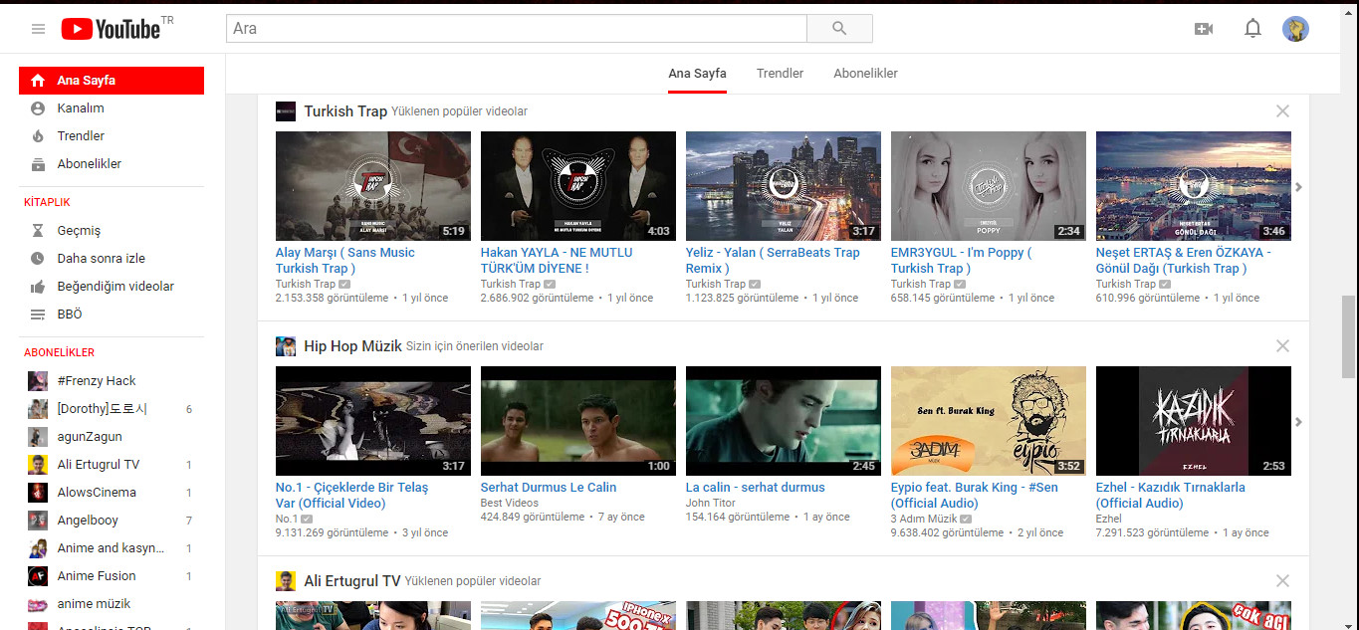Show more Turkish Trap videos arrow
This screenshot has height=630, width=1359.
[x=1298, y=187]
